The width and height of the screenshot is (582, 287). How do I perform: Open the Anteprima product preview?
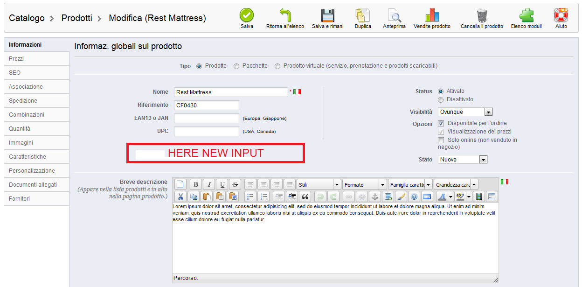394,15
